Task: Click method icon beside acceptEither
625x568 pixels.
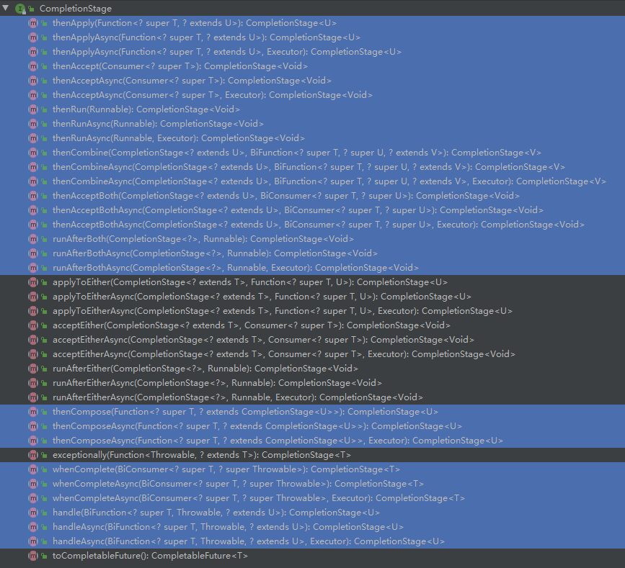Action: pyautogui.click(x=33, y=325)
